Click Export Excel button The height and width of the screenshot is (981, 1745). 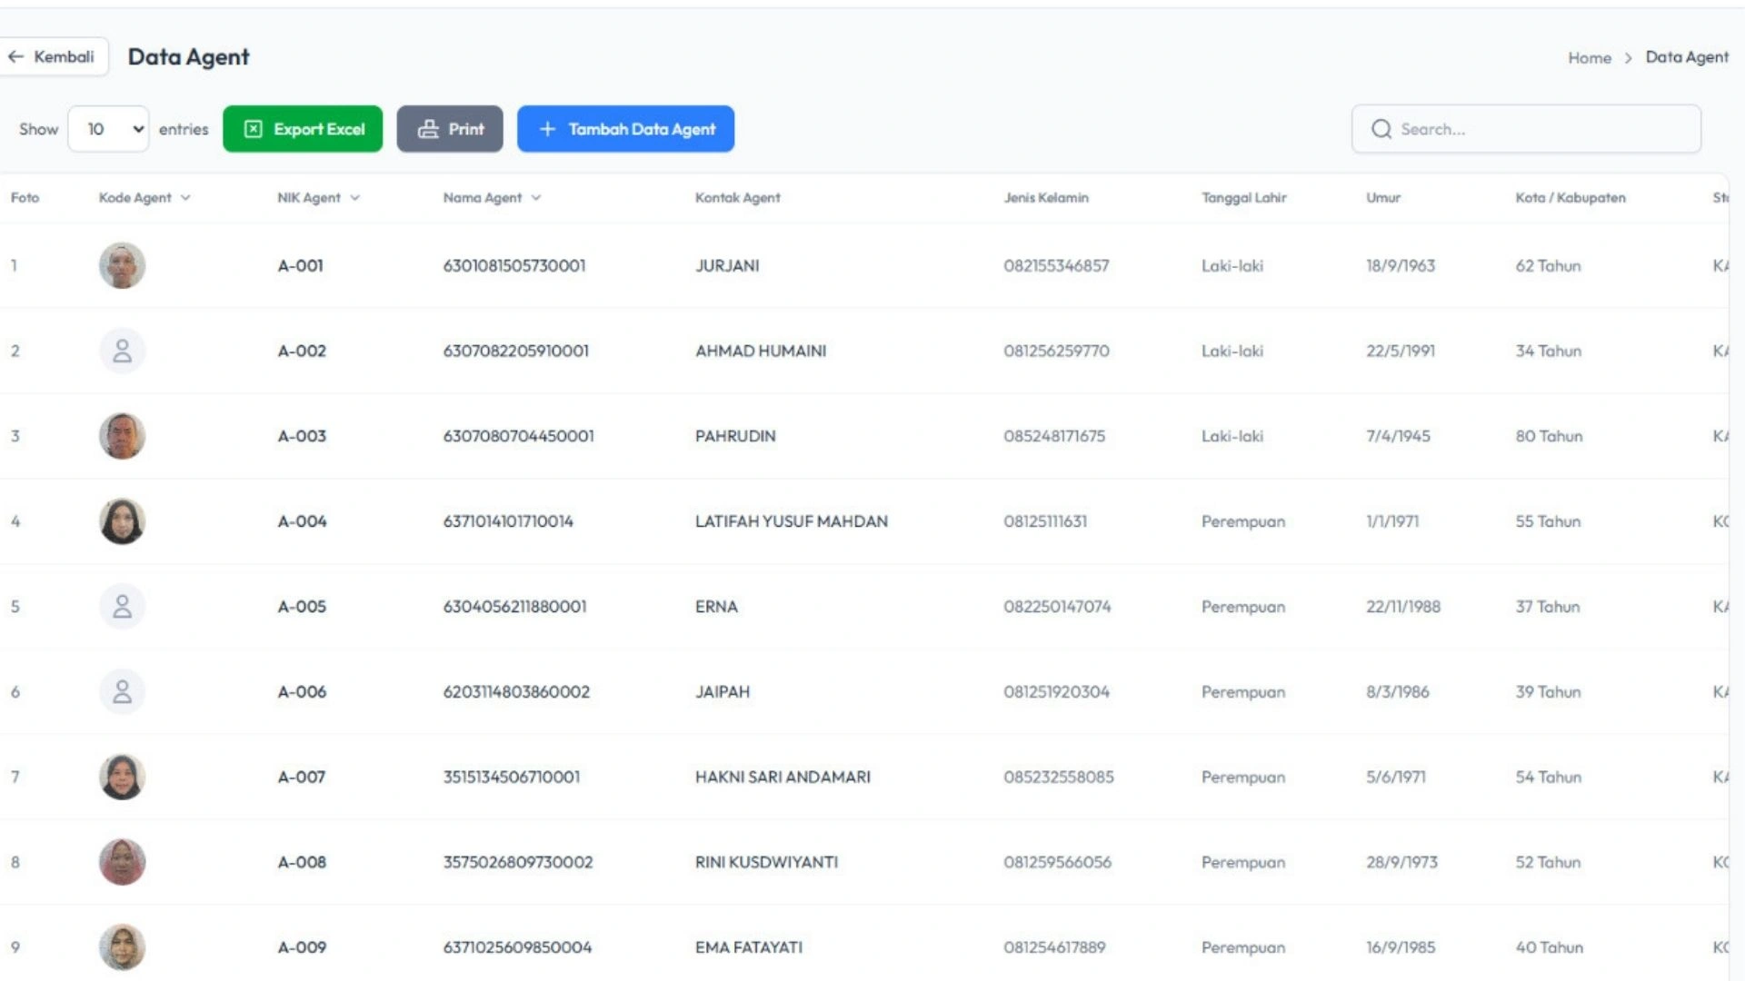(x=303, y=129)
